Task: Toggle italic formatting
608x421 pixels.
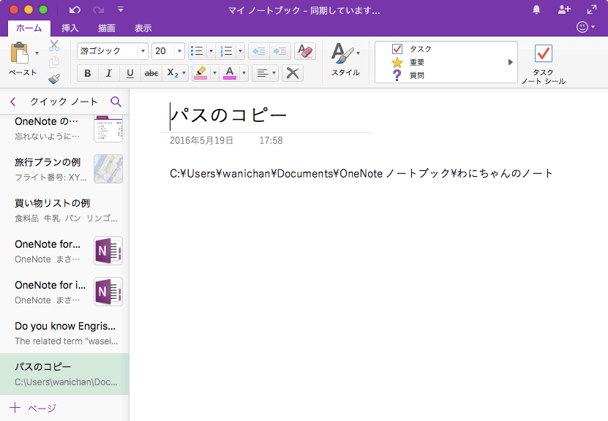Action: point(109,73)
